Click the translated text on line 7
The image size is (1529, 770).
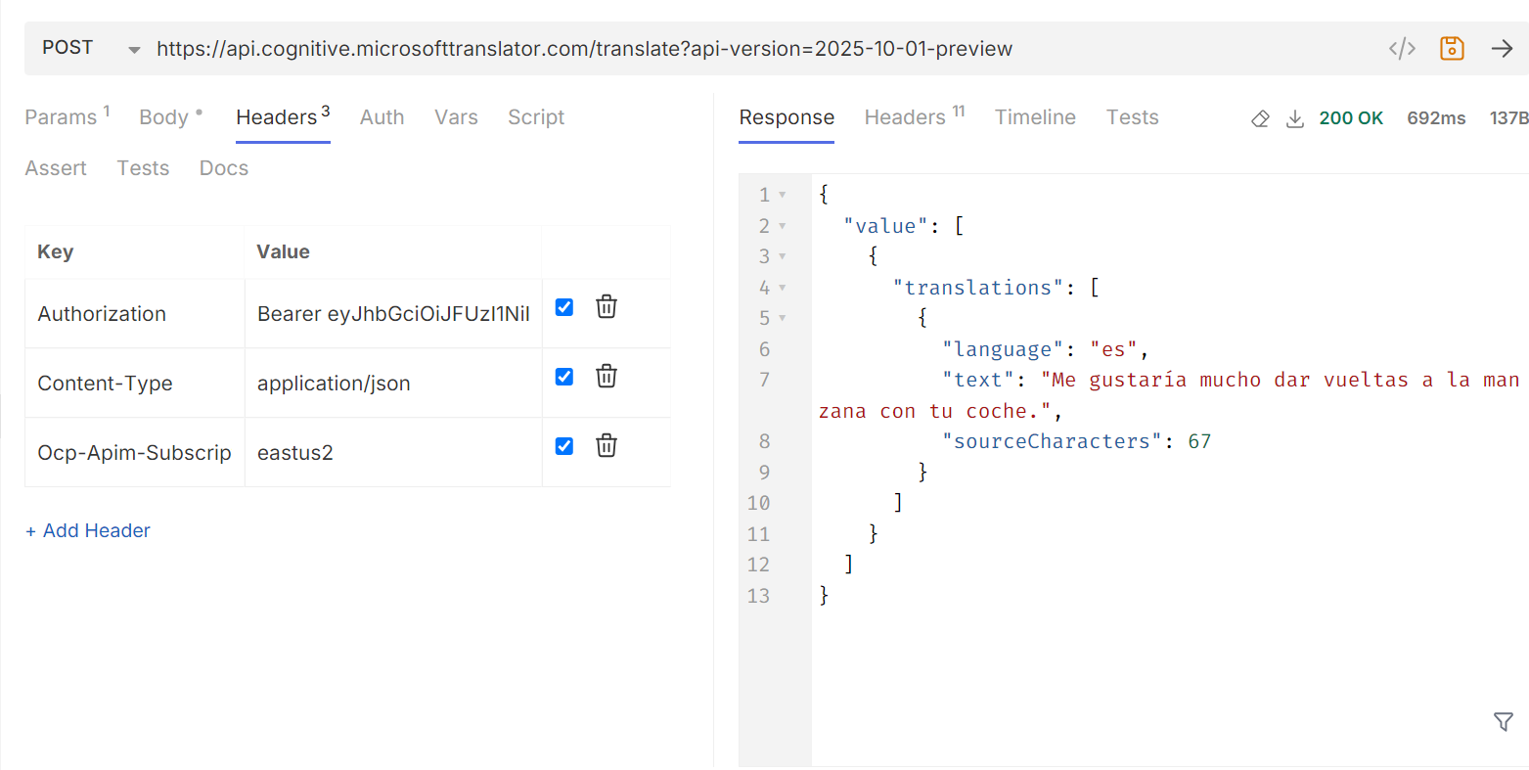(1169, 395)
